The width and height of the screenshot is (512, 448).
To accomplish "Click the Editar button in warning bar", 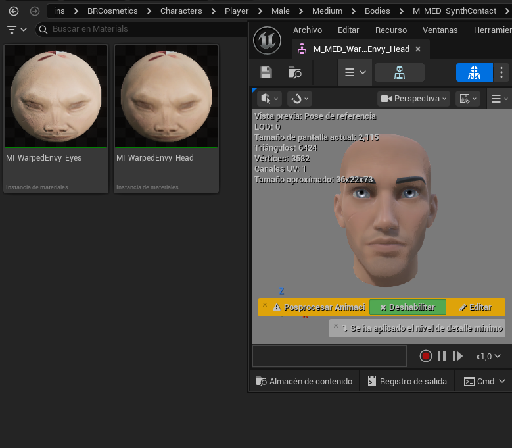I will [x=475, y=307].
